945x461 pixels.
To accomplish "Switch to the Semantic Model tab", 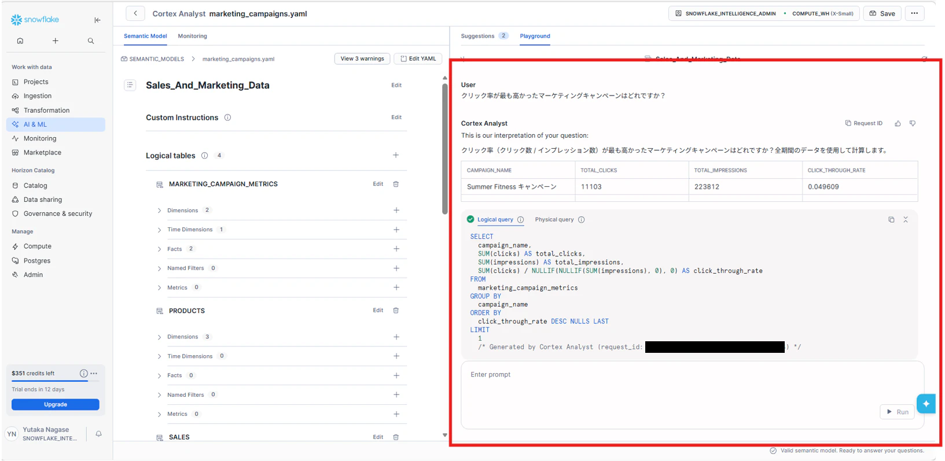I will (x=145, y=36).
